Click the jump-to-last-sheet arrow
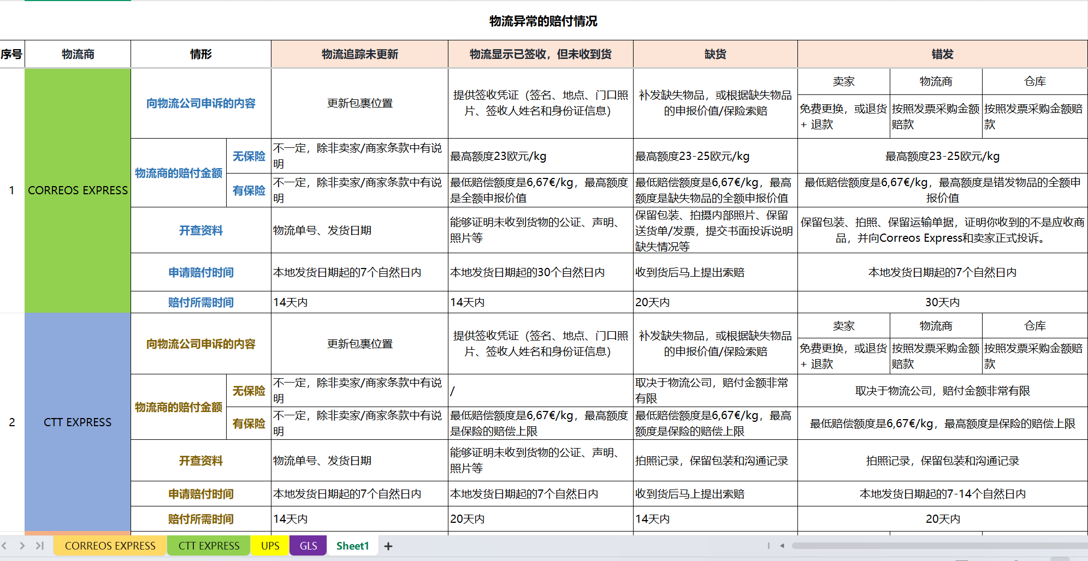The width and height of the screenshot is (1088, 561). point(40,545)
